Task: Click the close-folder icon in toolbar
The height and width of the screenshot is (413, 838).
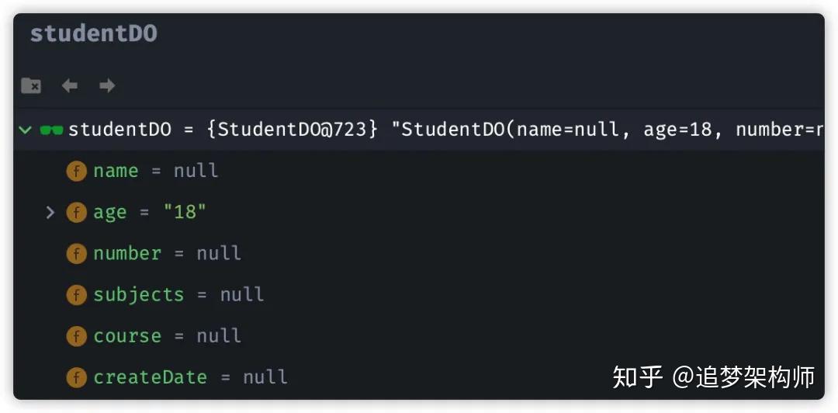Action: click(x=31, y=85)
